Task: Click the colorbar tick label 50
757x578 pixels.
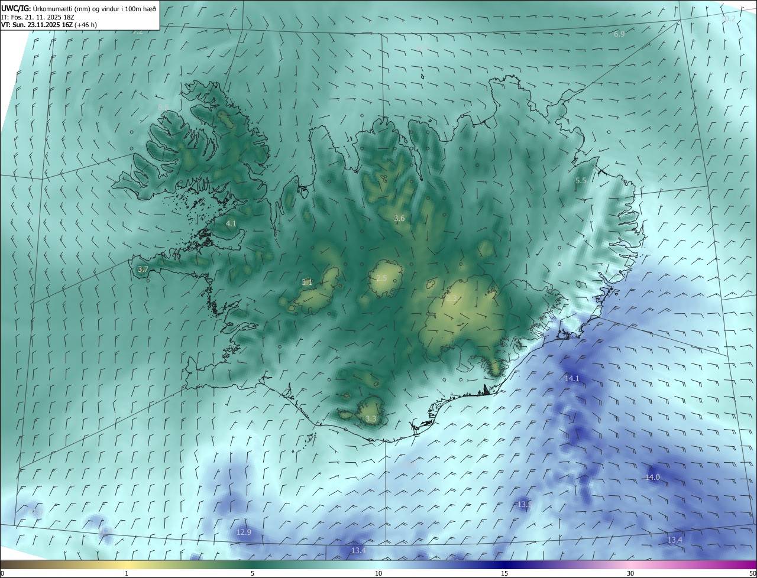Action: pos(752,573)
